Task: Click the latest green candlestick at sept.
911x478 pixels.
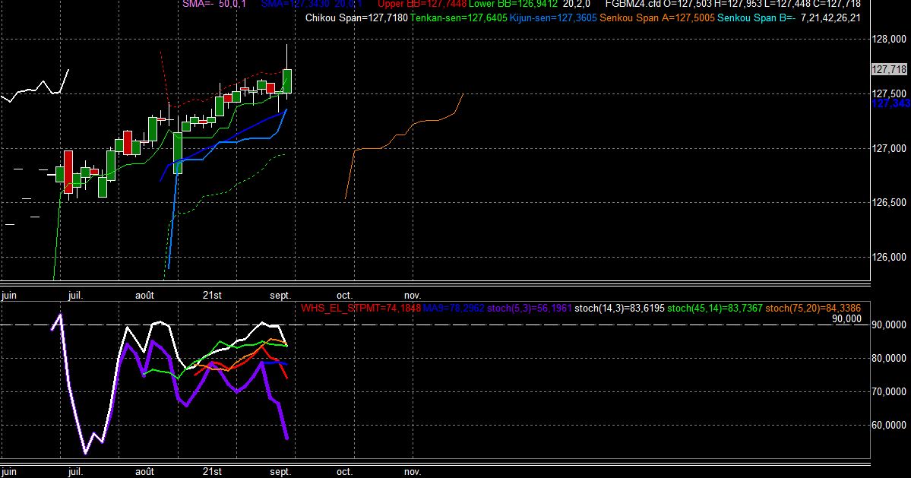Action: pos(287,81)
